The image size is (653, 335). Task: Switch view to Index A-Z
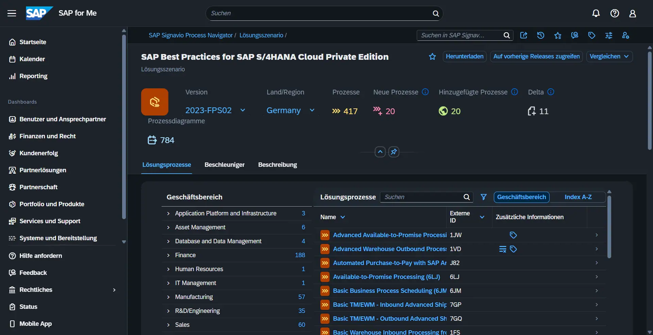tap(578, 197)
